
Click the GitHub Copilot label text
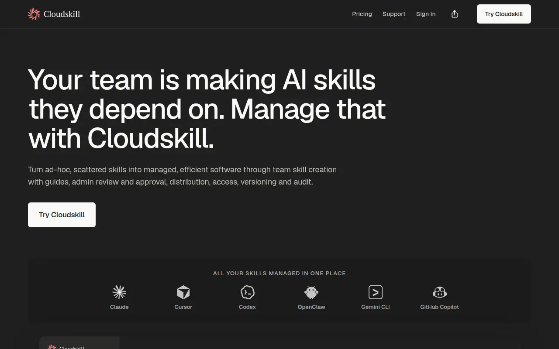click(439, 307)
